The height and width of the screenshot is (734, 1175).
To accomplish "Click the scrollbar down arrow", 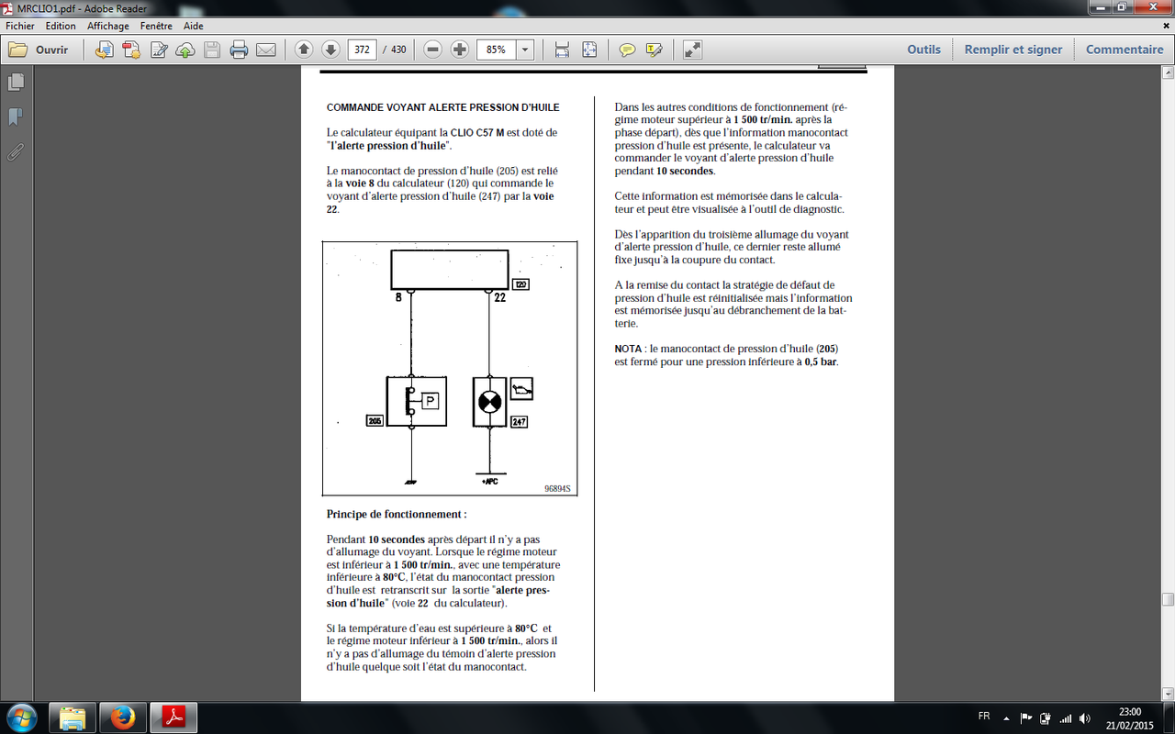I will click(1168, 695).
